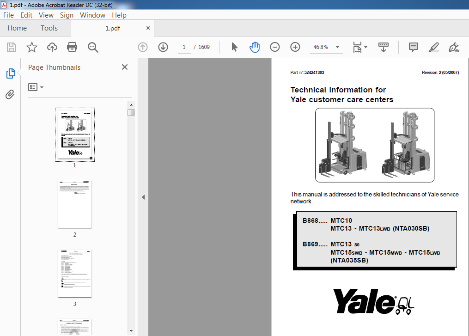Click the fit page width icon
Image resolution: width=469 pixels, height=336 pixels.
[x=357, y=47]
